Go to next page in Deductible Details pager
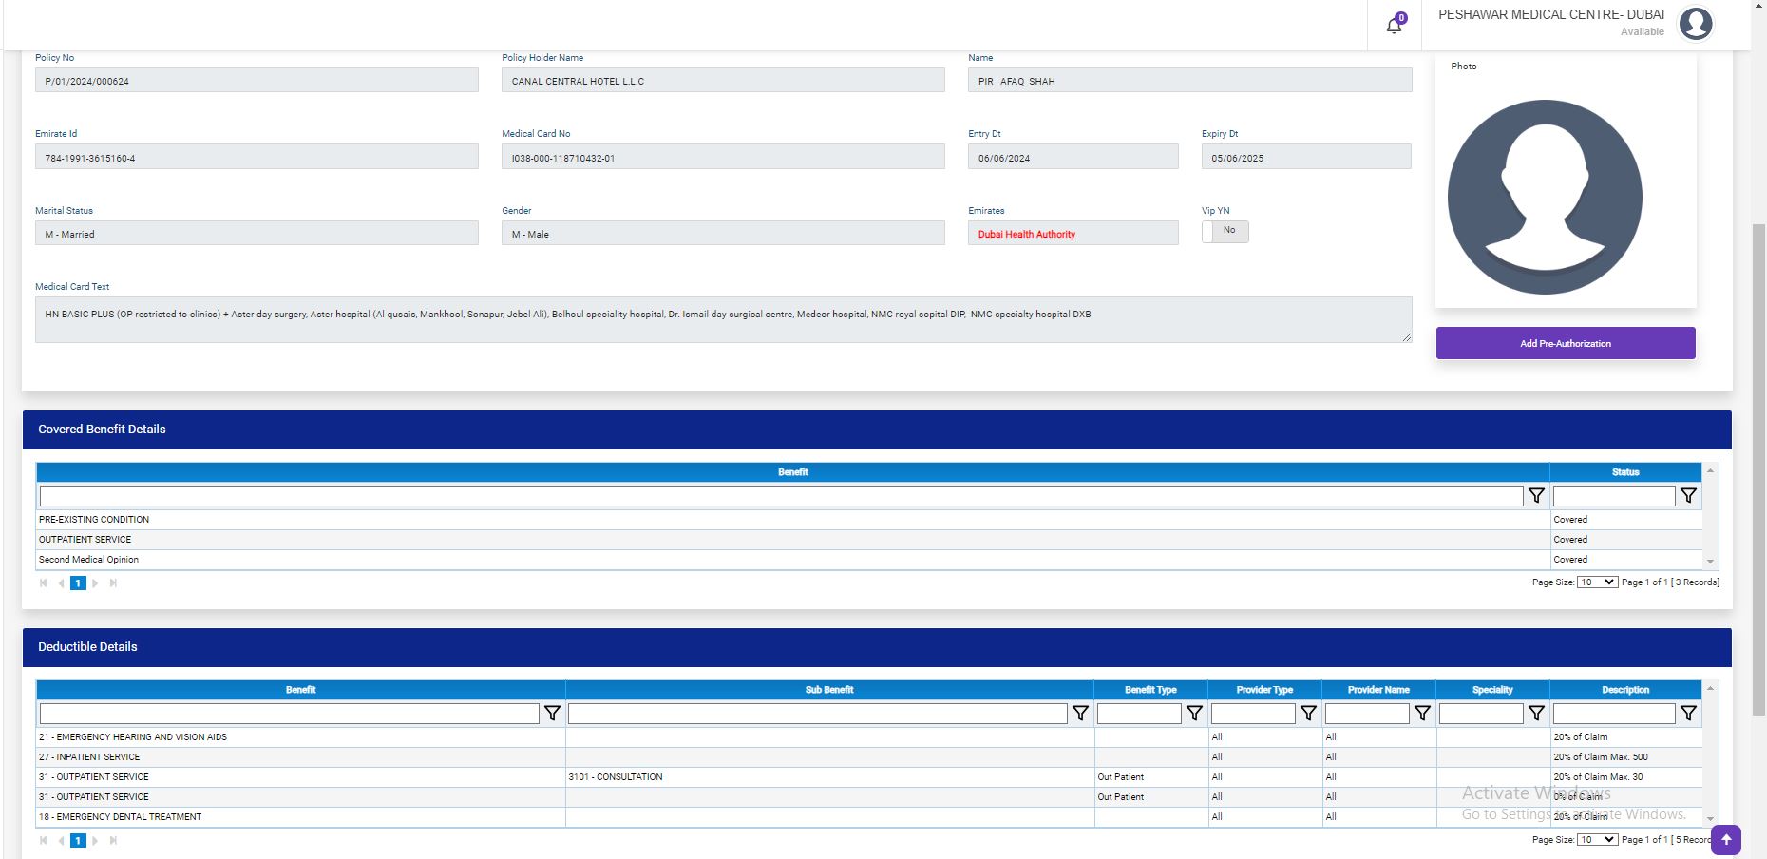The height and width of the screenshot is (859, 1767). 95,841
